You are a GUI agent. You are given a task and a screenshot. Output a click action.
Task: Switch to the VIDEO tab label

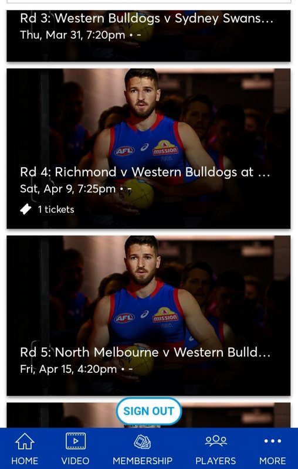(x=76, y=461)
